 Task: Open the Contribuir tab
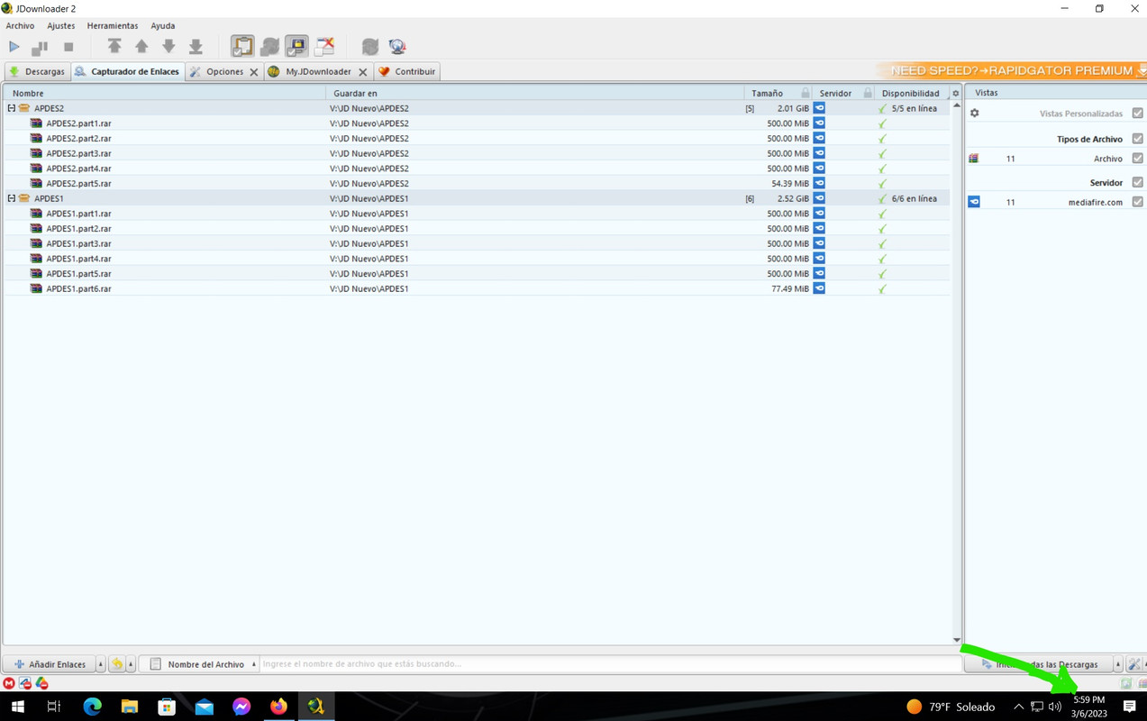(407, 71)
